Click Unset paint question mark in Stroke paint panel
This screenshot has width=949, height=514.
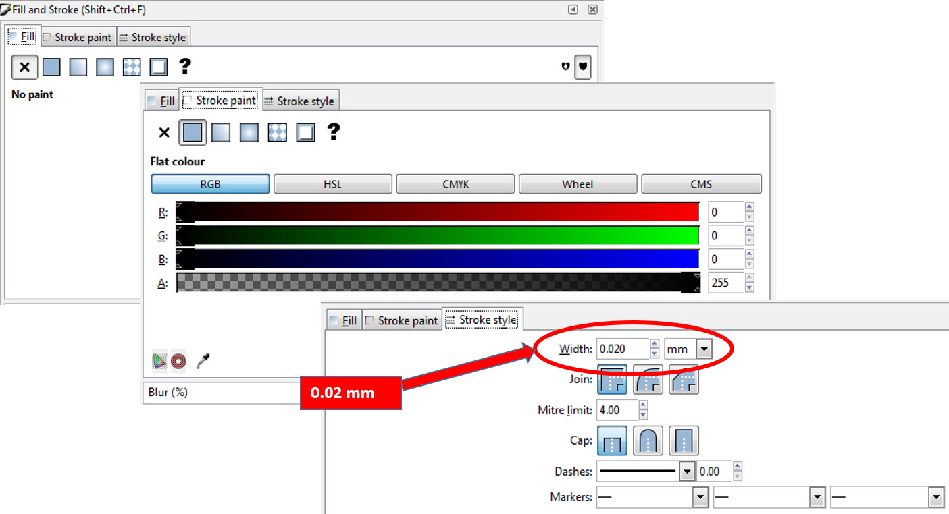(x=333, y=132)
